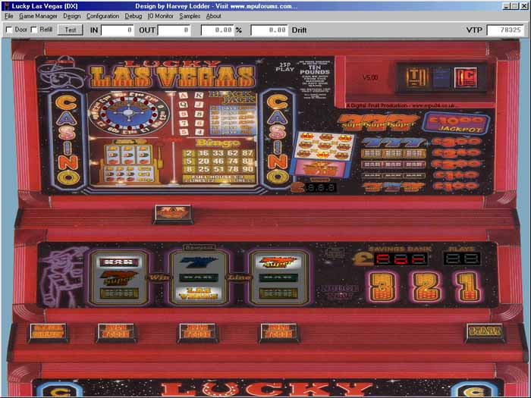Click the right reel in the win line
The width and height of the screenshot is (531, 398).
[278, 277]
